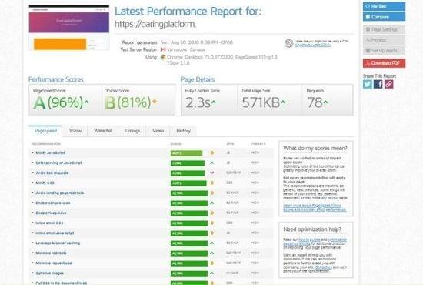Click the Requests trend arrow
Viewport: 423px width, 285px height.
[325, 102]
